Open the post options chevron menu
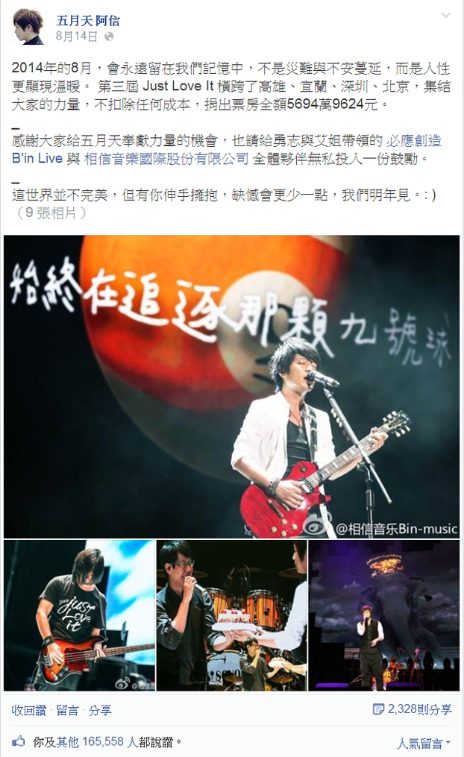 (x=445, y=16)
